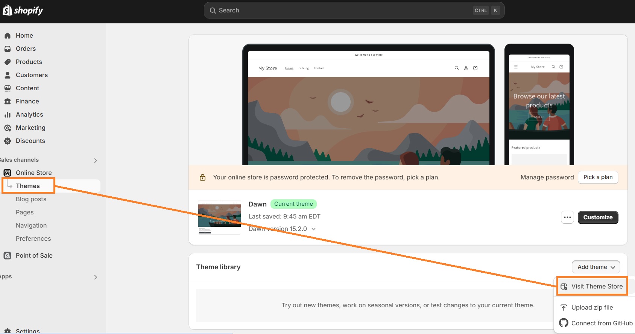Click Contact link in desktop theme preview

tap(319, 68)
